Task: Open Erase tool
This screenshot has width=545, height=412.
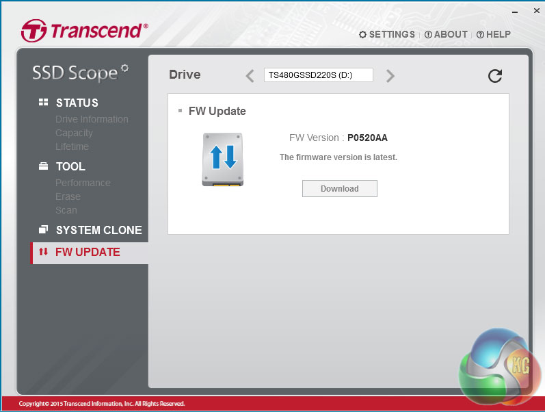Action: [68, 196]
